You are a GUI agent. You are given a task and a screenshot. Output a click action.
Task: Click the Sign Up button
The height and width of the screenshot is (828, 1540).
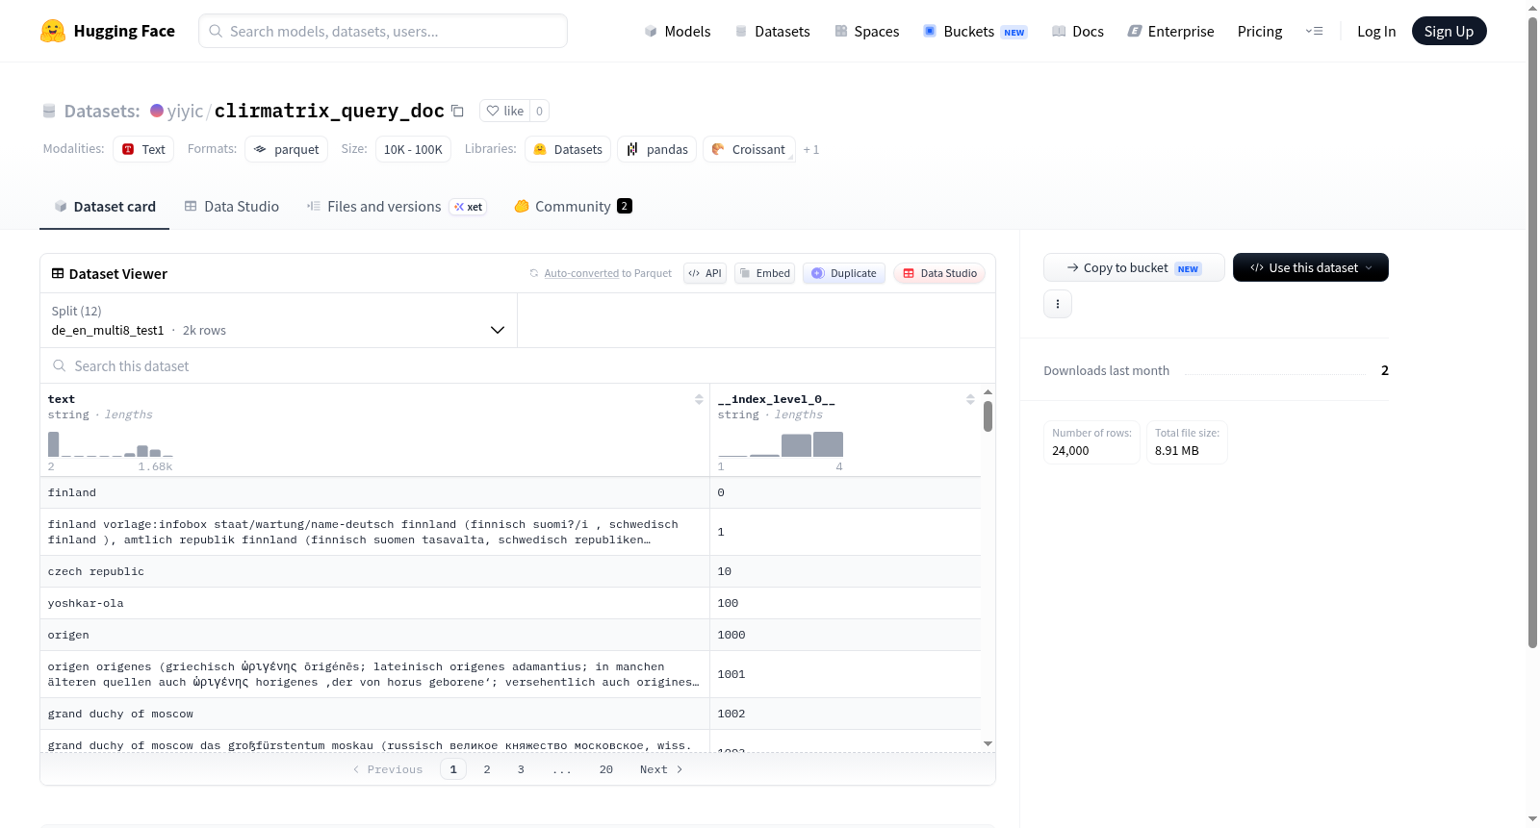click(1449, 31)
